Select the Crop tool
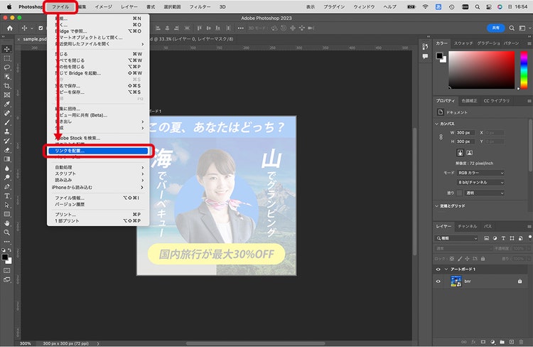The image size is (533, 347). point(7,86)
